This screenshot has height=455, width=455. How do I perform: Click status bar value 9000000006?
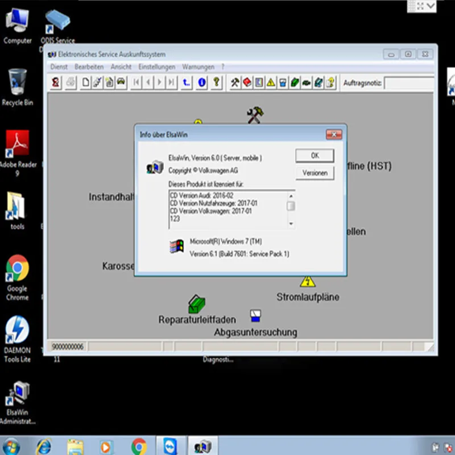68,346
